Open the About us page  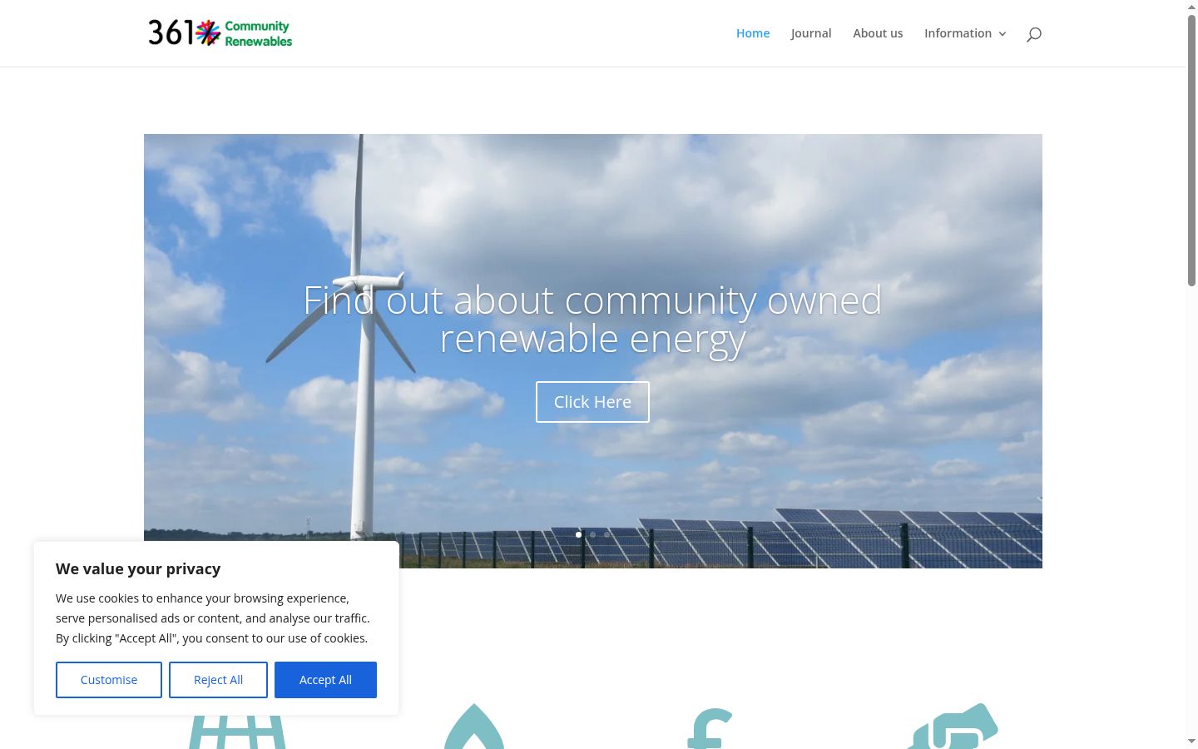click(x=878, y=33)
